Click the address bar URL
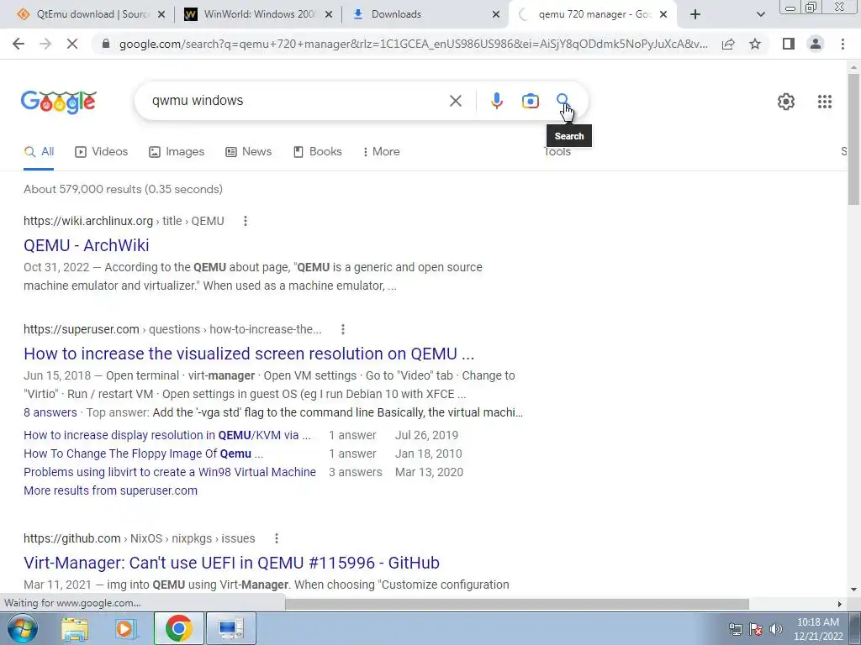Viewport: 861px width, 645px height. (414, 44)
